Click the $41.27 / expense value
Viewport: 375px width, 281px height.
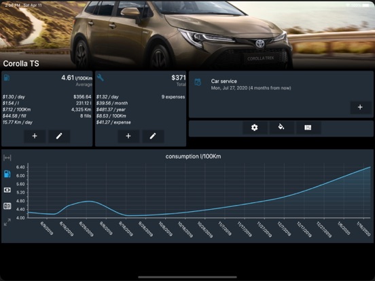113,122
